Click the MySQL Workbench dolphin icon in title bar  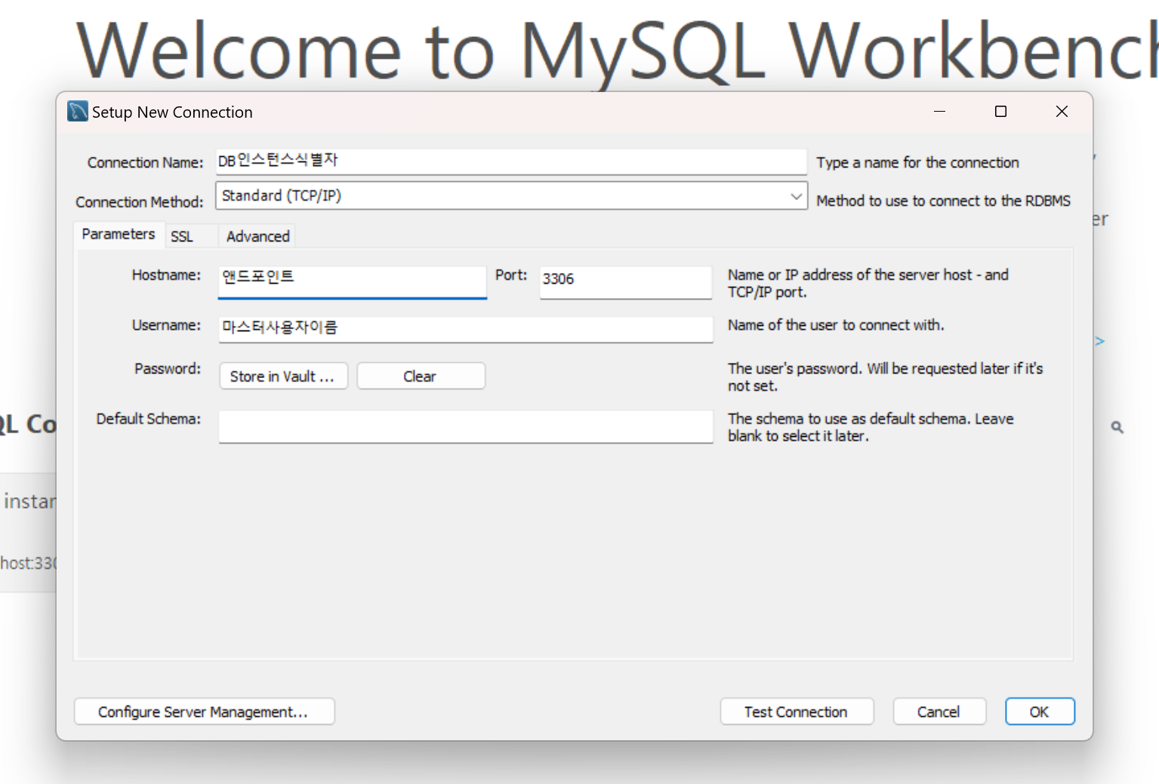click(x=77, y=112)
